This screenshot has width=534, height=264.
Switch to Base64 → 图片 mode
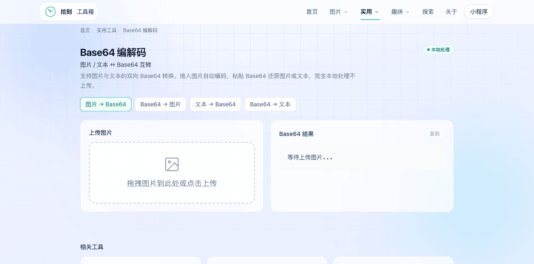161,104
